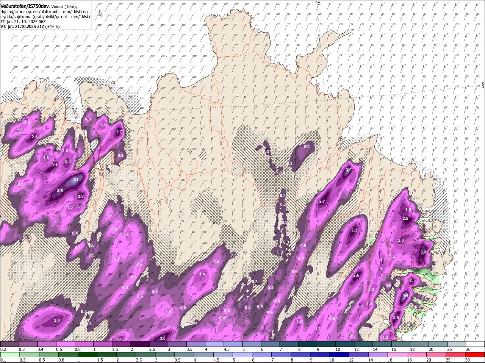Select the dull purple 0.2 swatch on snow scale
Screen dimensions: 485x363
(x=9, y=344)
